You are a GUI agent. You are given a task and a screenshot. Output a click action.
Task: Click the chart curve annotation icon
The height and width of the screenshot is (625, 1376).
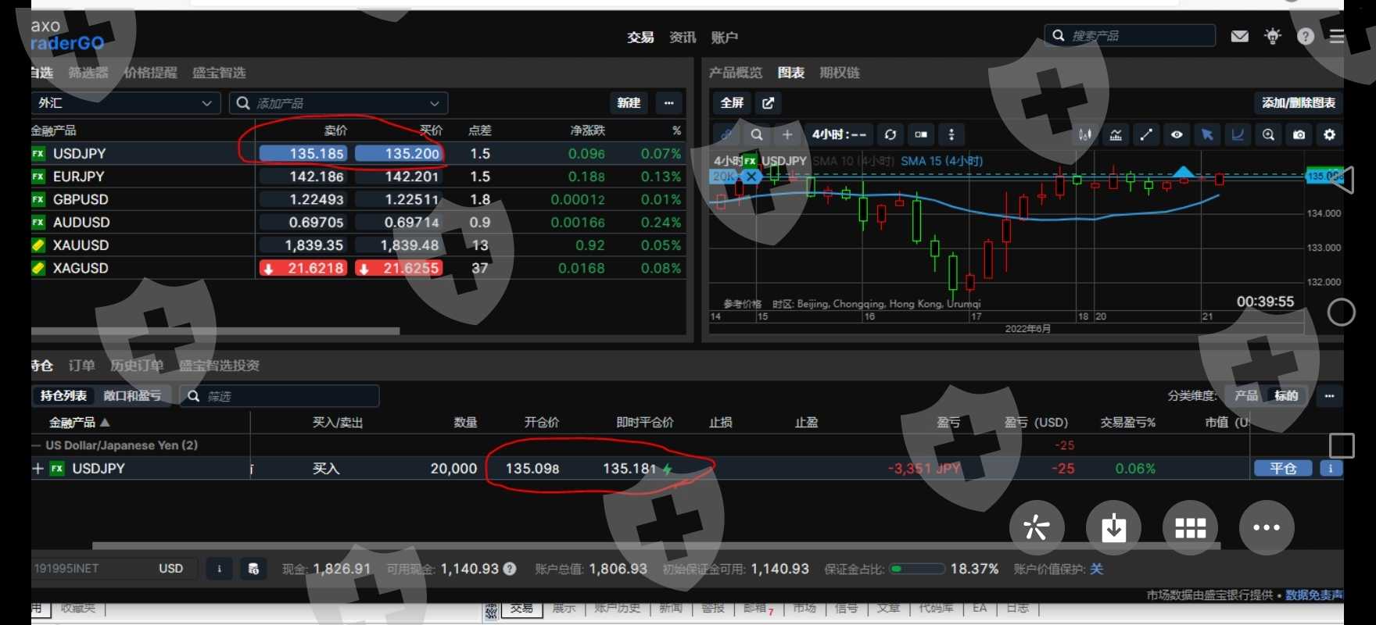(1238, 134)
